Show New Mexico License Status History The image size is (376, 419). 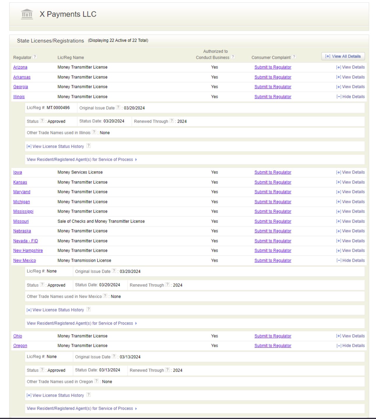point(55,310)
